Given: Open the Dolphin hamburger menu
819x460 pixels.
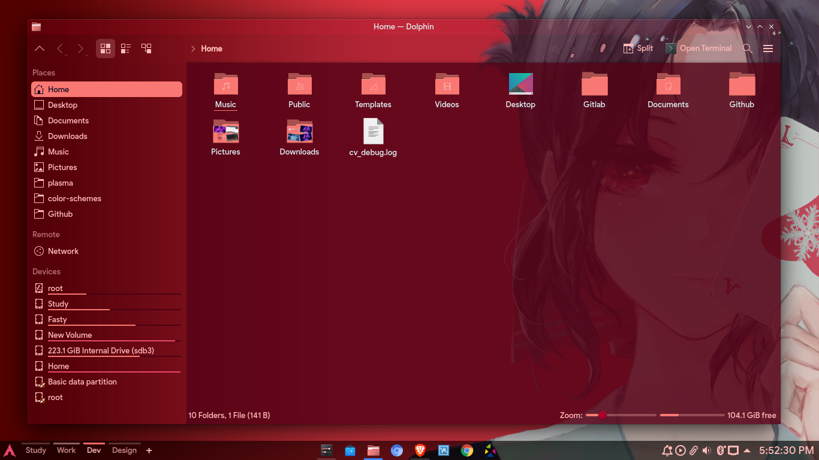Looking at the screenshot, I should (x=768, y=49).
